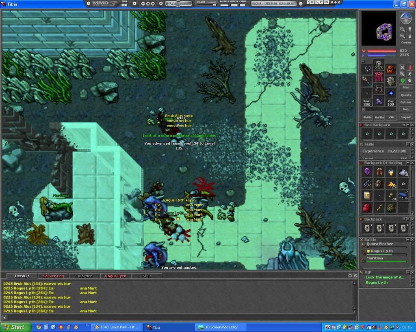Screen dimensions: 416x332
Task: Select the helmet in the head slot
Action: (379, 65)
